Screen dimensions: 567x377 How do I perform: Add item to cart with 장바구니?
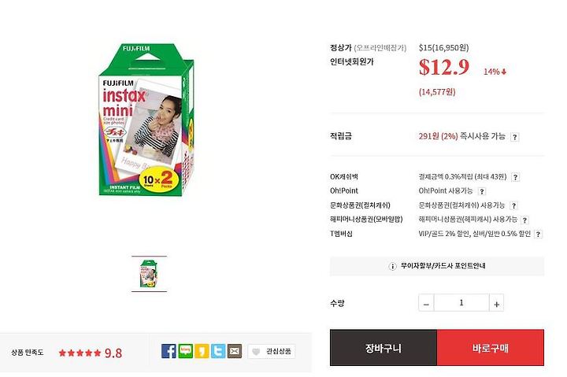pos(384,348)
